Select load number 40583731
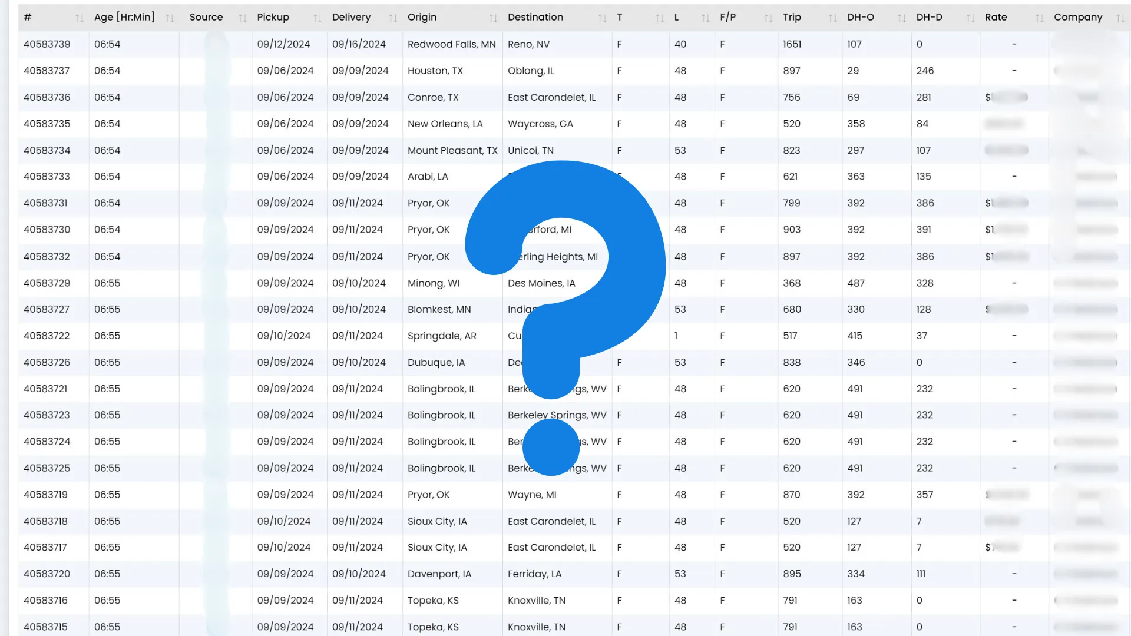Image resolution: width=1131 pixels, height=636 pixels. pyautogui.click(x=45, y=203)
